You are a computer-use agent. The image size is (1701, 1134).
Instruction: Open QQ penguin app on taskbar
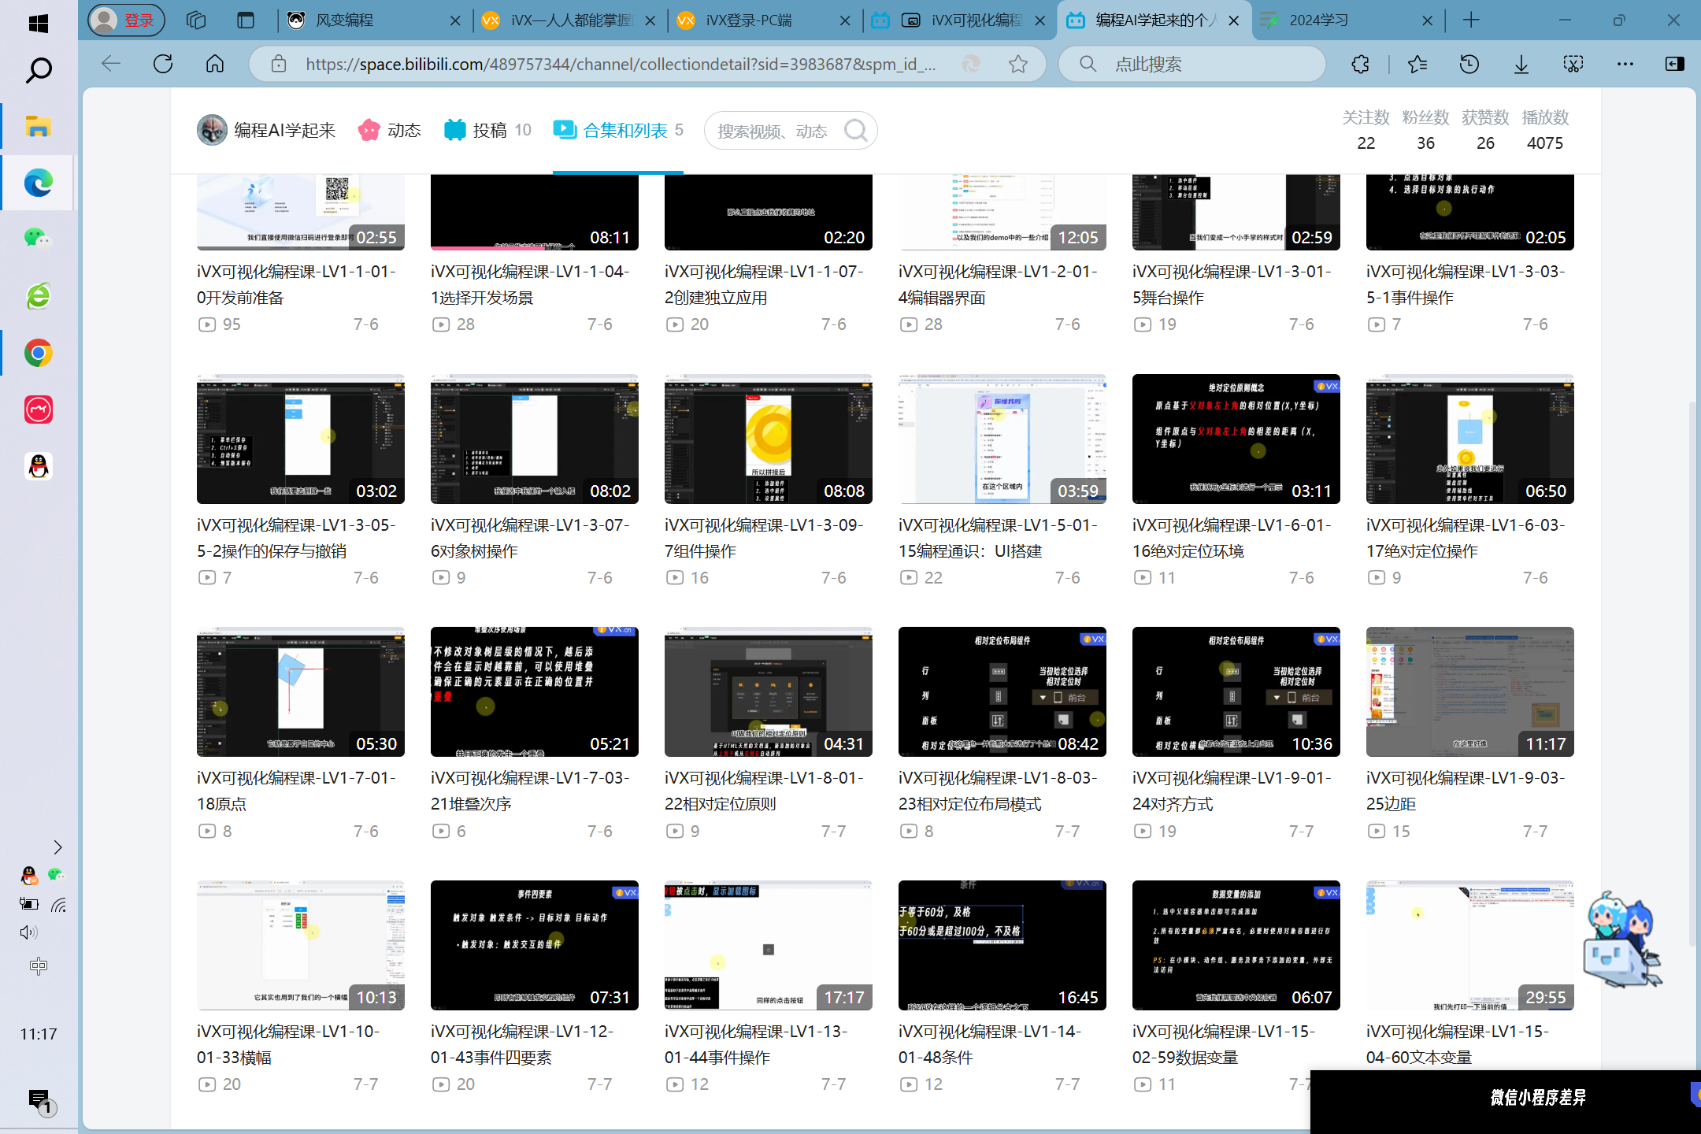click(x=39, y=466)
